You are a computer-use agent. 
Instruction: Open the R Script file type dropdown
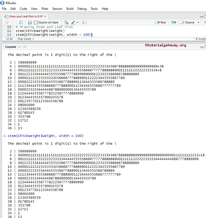[x=200, y=39]
